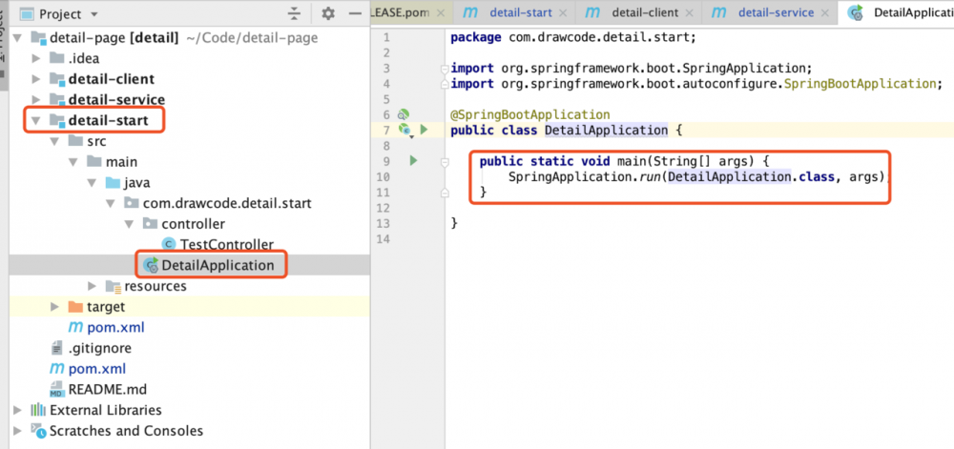Expand the resources folder
The image size is (954, 449).
[x=93, y=286]
